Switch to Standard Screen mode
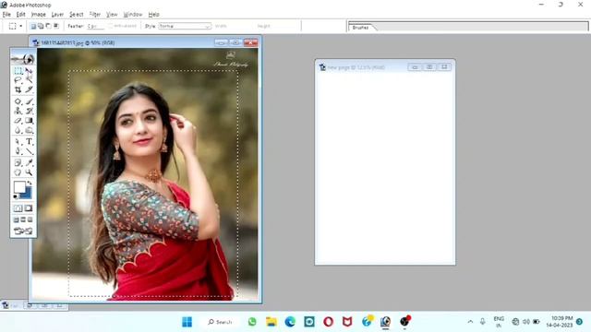 (17, 219)
